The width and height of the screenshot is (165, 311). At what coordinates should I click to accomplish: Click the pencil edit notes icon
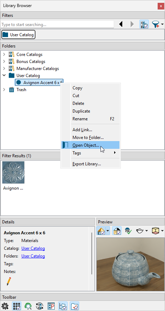click(9, 281)
